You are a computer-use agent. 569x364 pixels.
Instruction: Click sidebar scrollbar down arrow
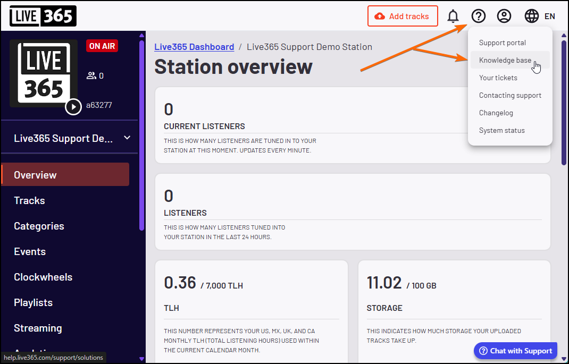141,359
